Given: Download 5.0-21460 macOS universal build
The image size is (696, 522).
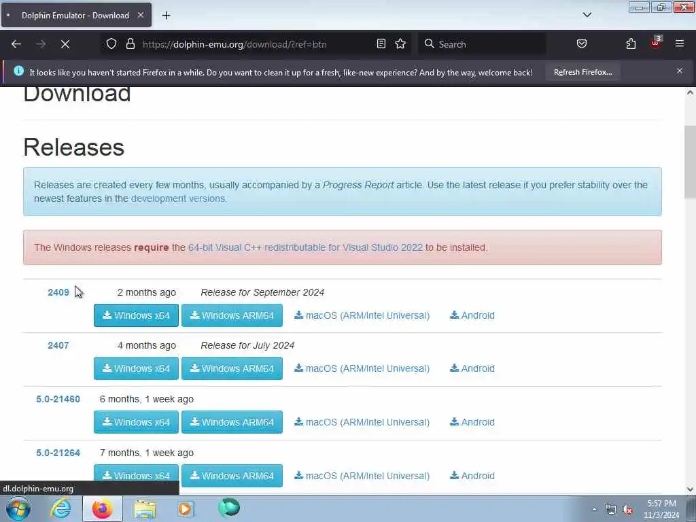Looking at the screenshot, I should (x=362, y=422).
